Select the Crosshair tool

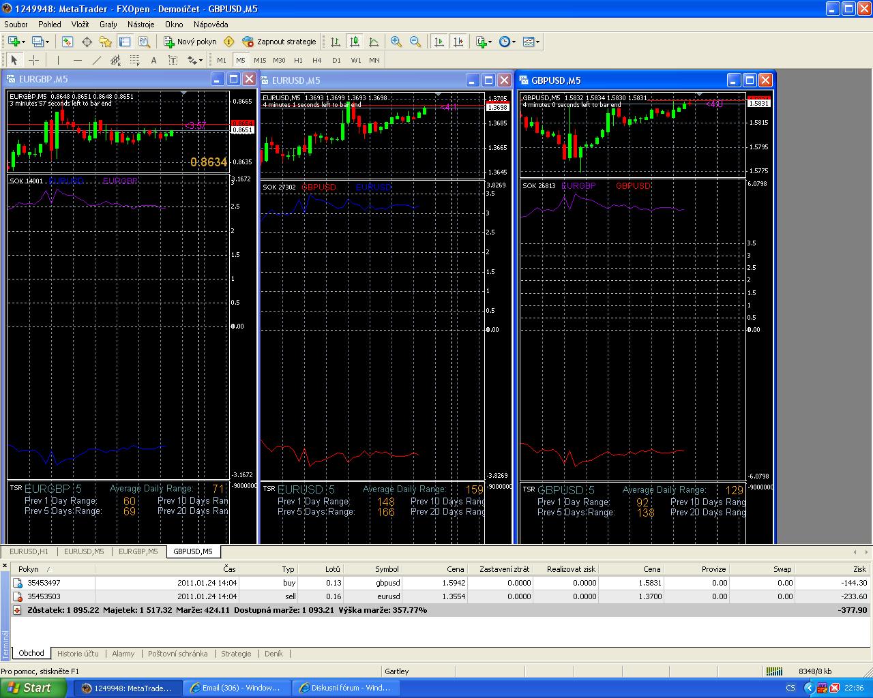[33, 60]
